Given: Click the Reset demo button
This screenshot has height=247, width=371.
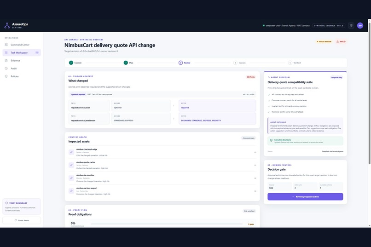Looking at the screenshot, I should (22, 220).
